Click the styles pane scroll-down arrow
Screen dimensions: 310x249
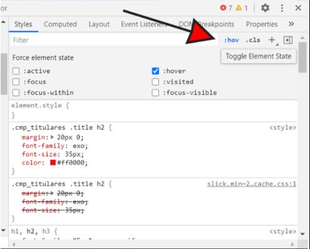pos(303,234)
